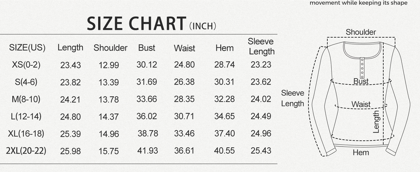Click the Shoulder label above shirt diagram
420x172 pixels.
(361, 32)
